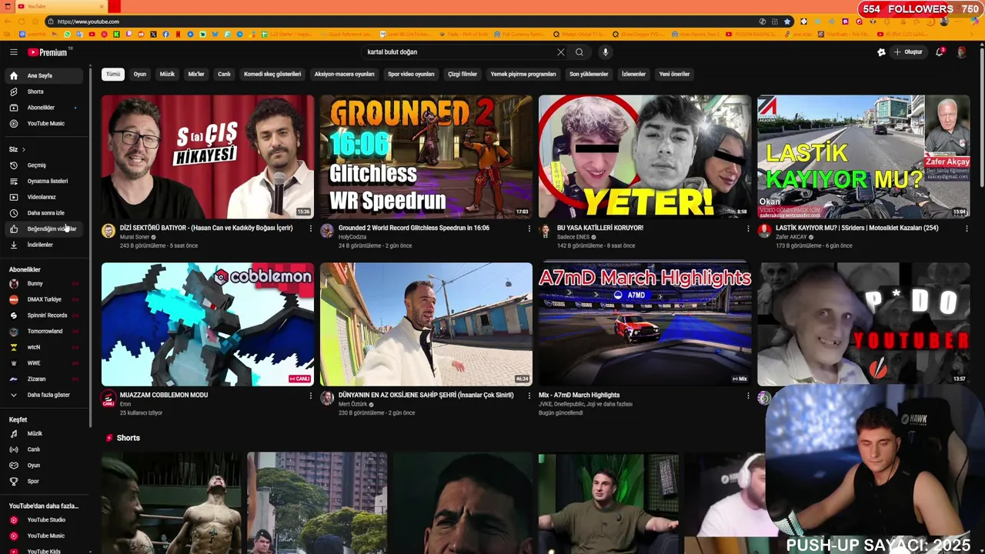Play the Grounded 2 Glitchless WR thumbnail
The height and width of the screenshot is (554, 985).
tap(426, 156)
